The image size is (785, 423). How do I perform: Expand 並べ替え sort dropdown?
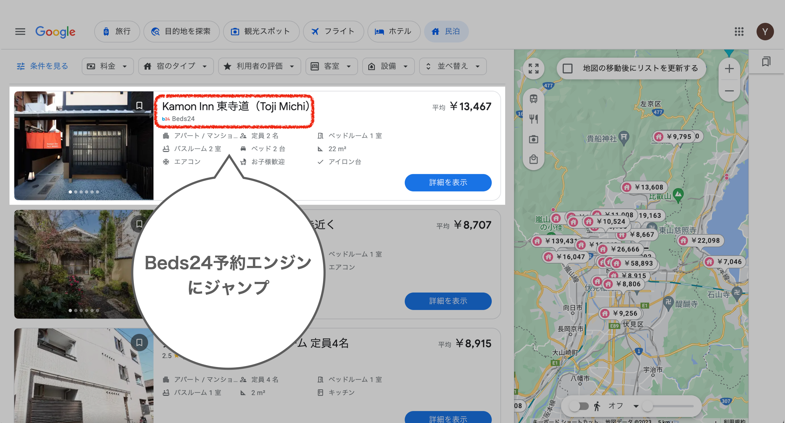coord(453,66)
